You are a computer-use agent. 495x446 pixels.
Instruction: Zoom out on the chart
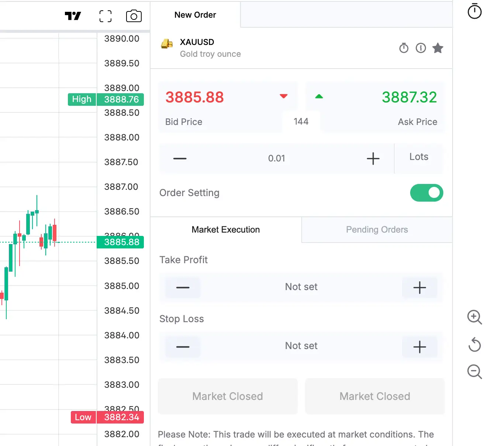[474, 372]
